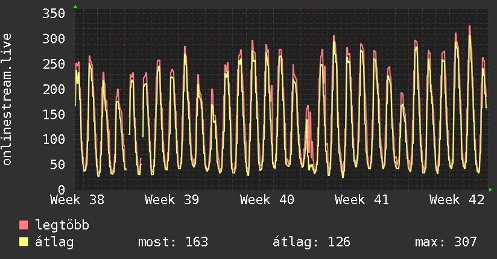Image resolution: width=497 pixels, height=259 pixels.
Task: Click the 250 y-axis value
Action: (x=54, y=64)
